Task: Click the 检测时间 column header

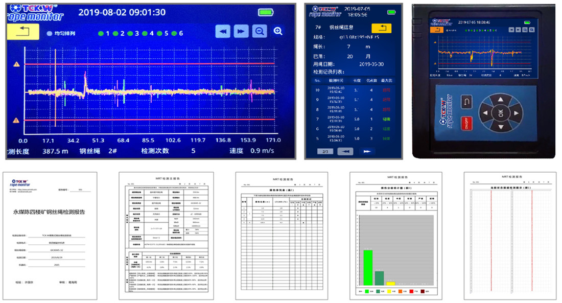Action: tap(336, 81)
